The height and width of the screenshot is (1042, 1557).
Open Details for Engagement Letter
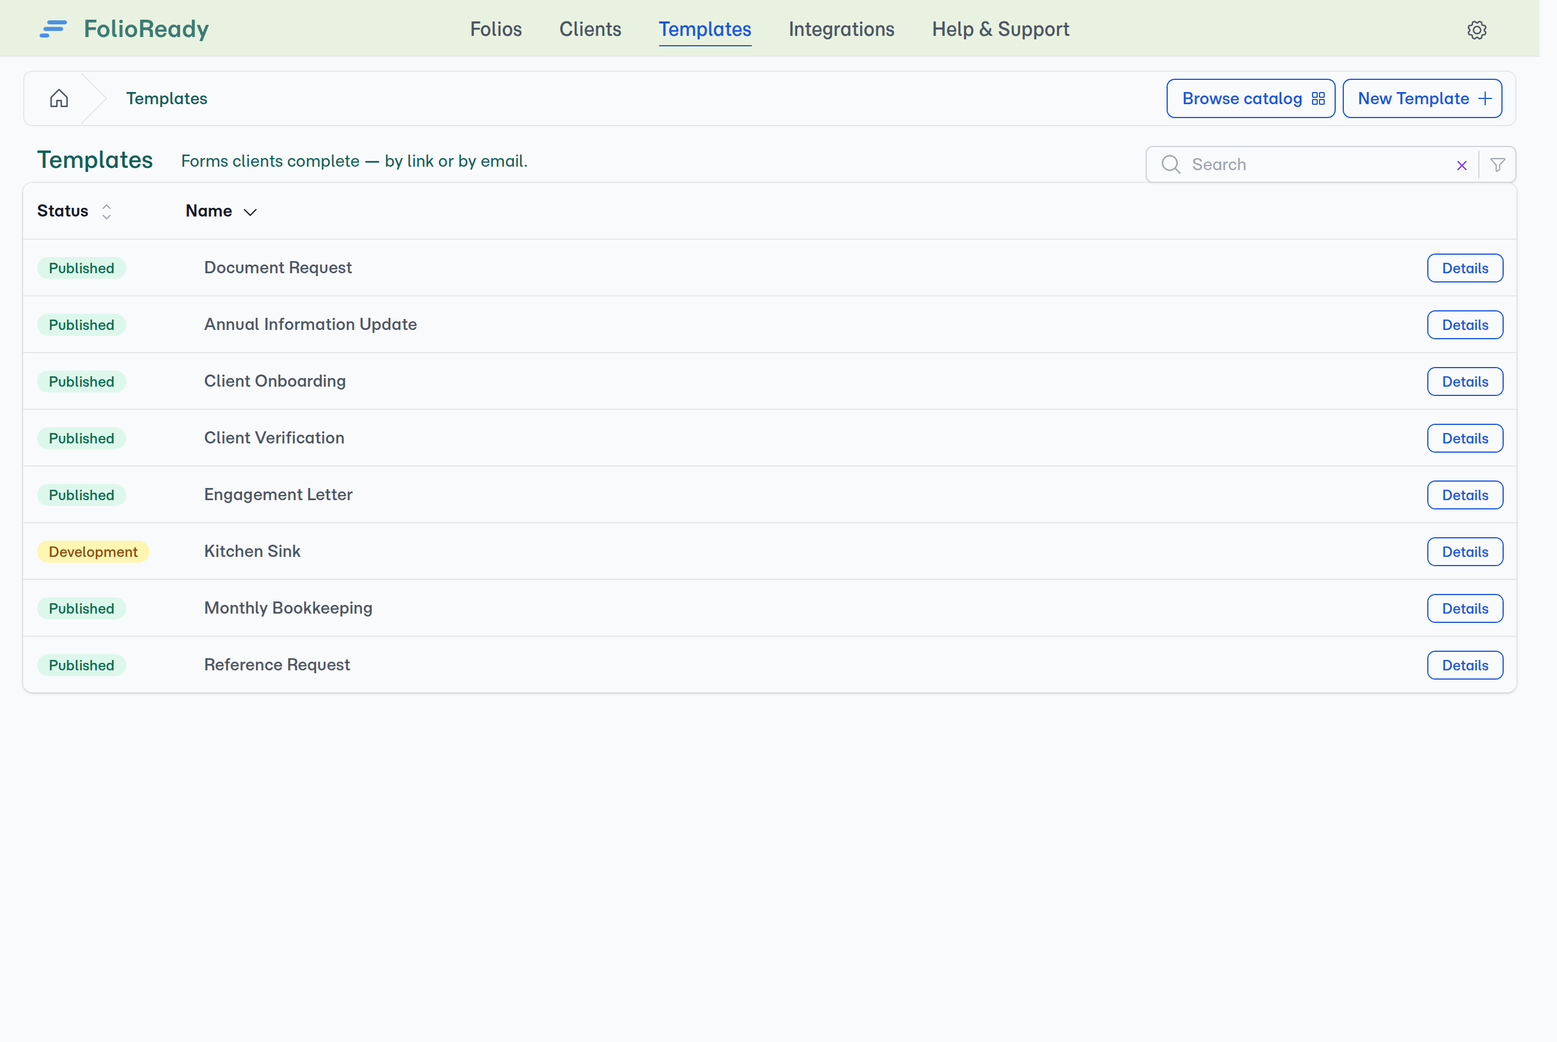tap(1464, 495)
